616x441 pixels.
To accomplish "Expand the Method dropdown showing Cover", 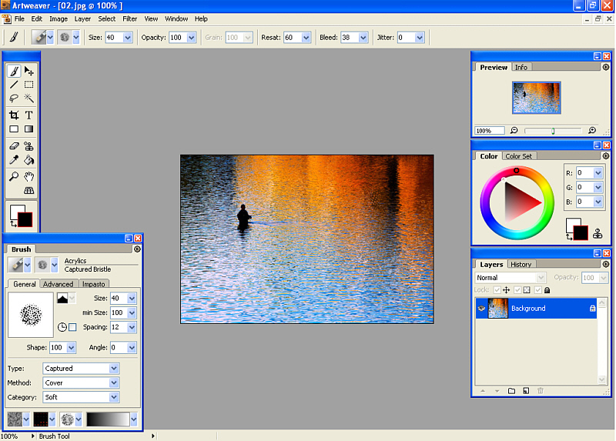I will point(81,383).
